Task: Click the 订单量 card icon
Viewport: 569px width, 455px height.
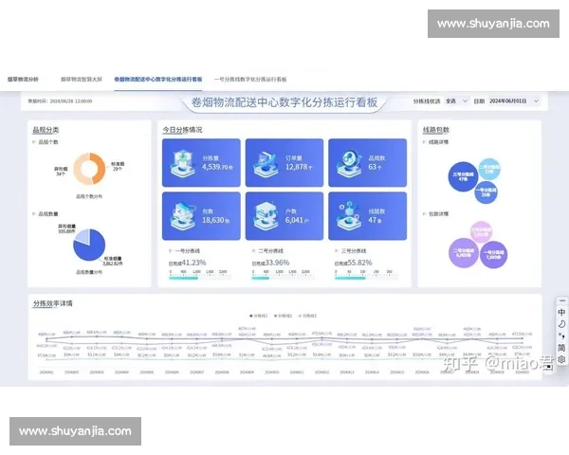Action: point(266,164)
